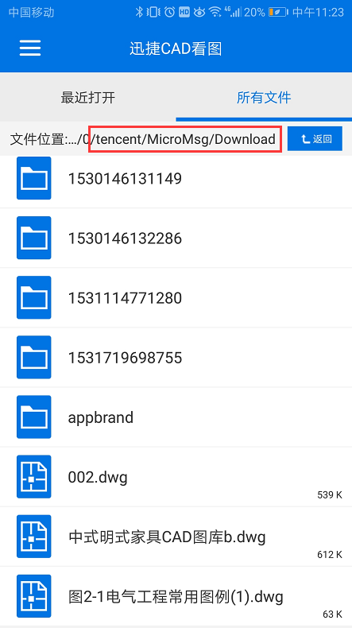Open 图2-1电气工程常用图例(1).dwg file name

coord(176,597)
